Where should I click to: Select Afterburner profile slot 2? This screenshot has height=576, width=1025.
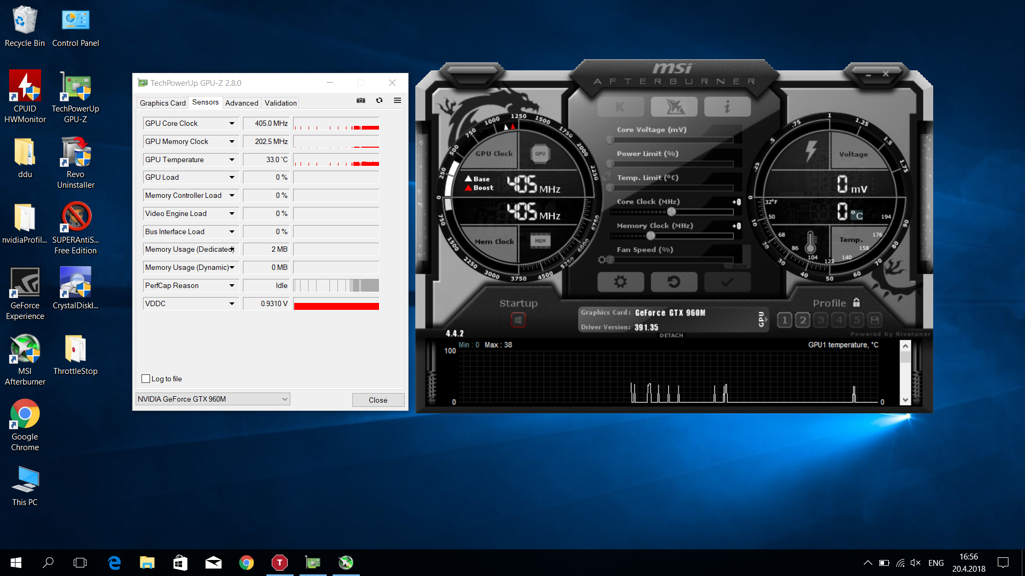802,320
